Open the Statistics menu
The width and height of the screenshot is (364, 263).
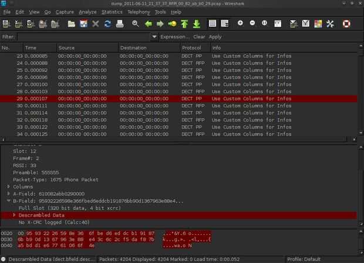tap(112, 12)
